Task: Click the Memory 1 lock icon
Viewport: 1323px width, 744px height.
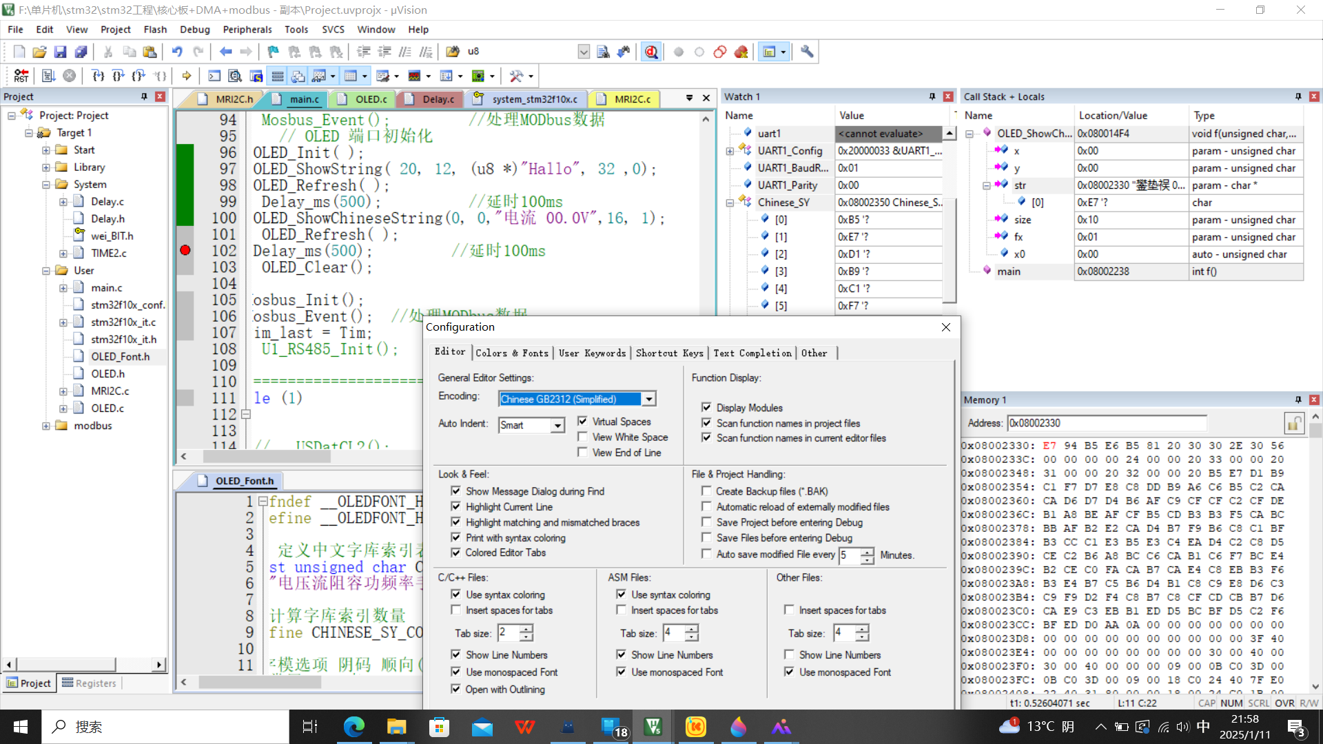Action: click(1294, 423)
